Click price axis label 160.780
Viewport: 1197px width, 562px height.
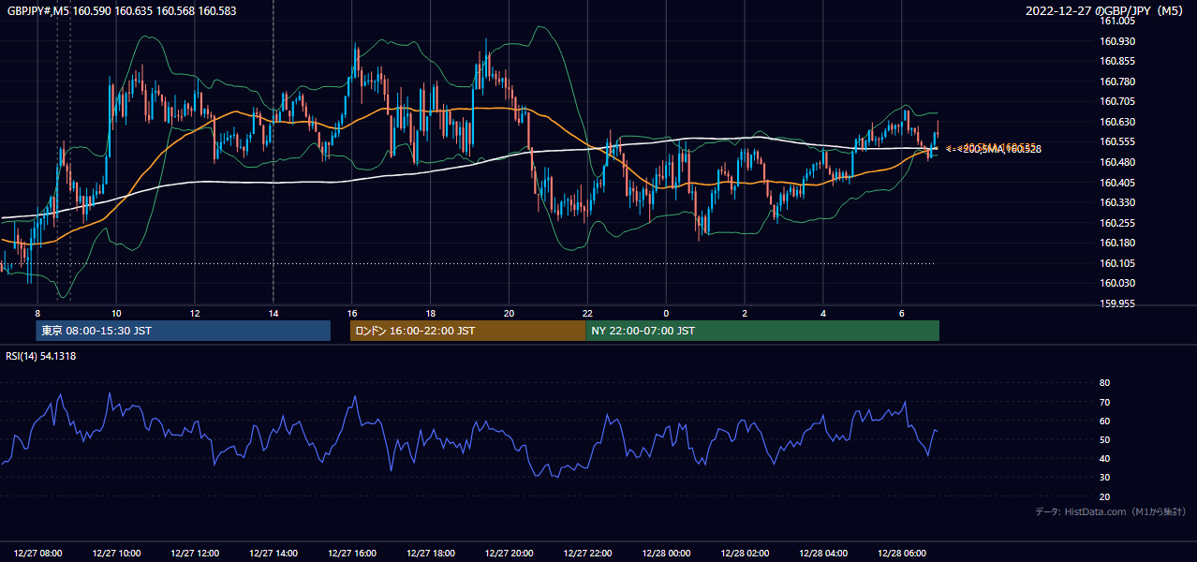click(1117, 81)
